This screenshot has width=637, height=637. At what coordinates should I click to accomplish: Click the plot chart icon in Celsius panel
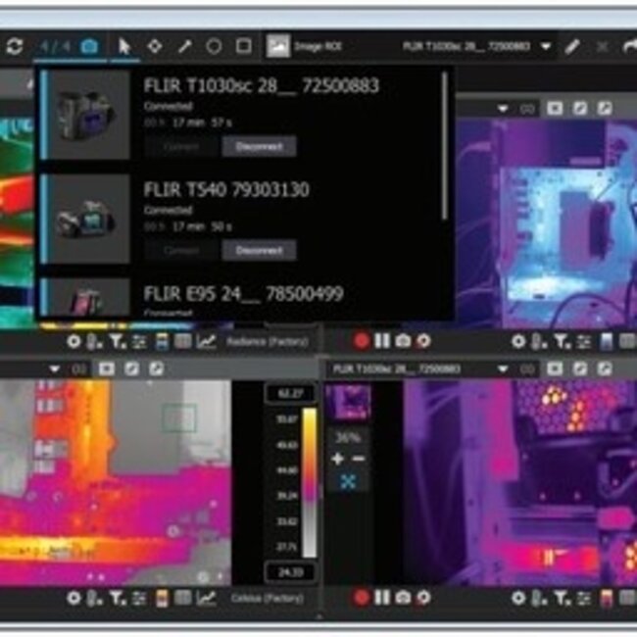click(207, 598)
